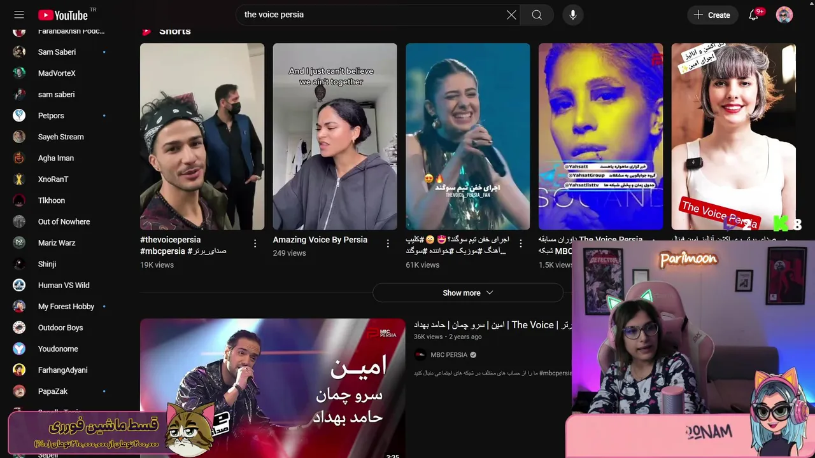This screenshot has height=458, width=815.
Task: Click Human VS Wild avatar icon
Action: click(19, 285)
